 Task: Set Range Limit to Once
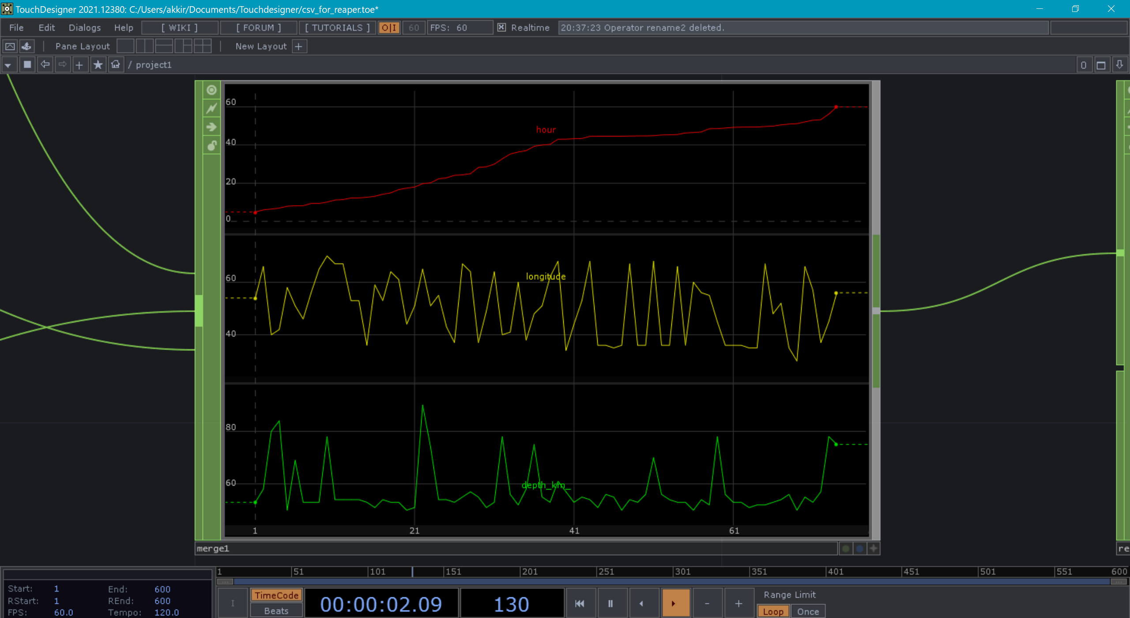pos(808,611)
